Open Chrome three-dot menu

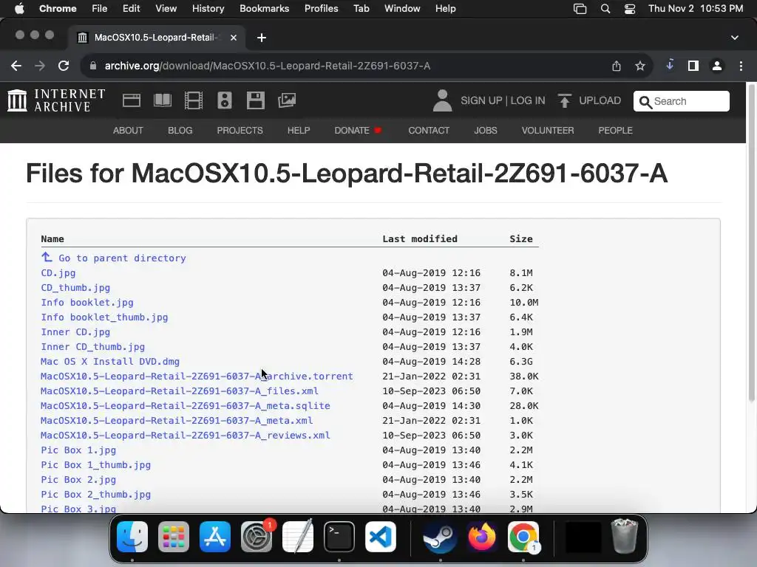pyautogui.click(x=741, y=66)
